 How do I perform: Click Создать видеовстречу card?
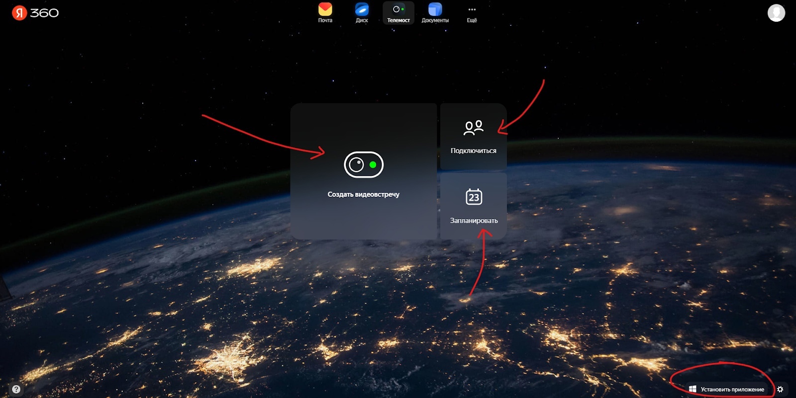[x=364, y=171]
